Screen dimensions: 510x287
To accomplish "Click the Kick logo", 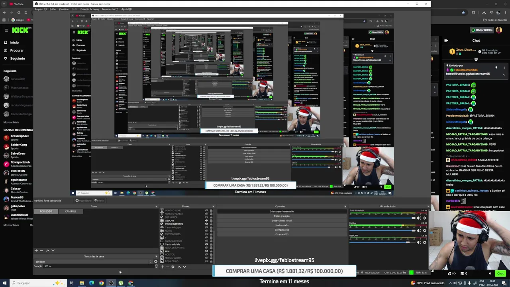I will 20,30.
